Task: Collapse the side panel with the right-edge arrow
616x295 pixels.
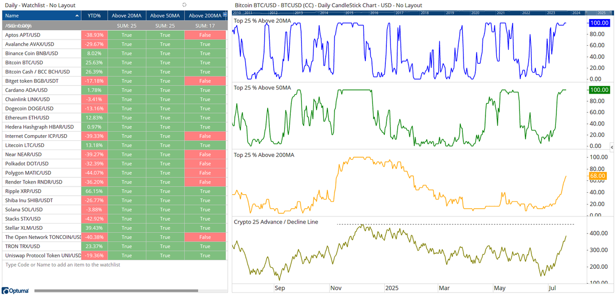Action: click(611, 147)
